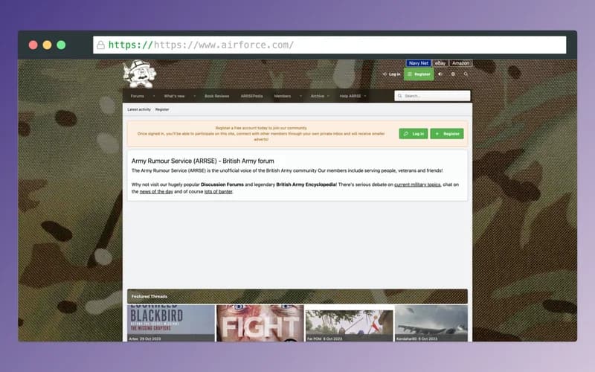Open the Forums menu
Image resolution: width=595 pixels, height=372 pixels.
pyautogui.click(x=137, y=96)
